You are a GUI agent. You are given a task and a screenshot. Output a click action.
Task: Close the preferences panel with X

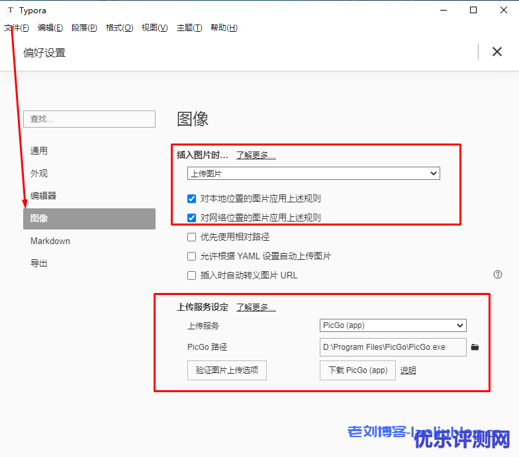496,52
